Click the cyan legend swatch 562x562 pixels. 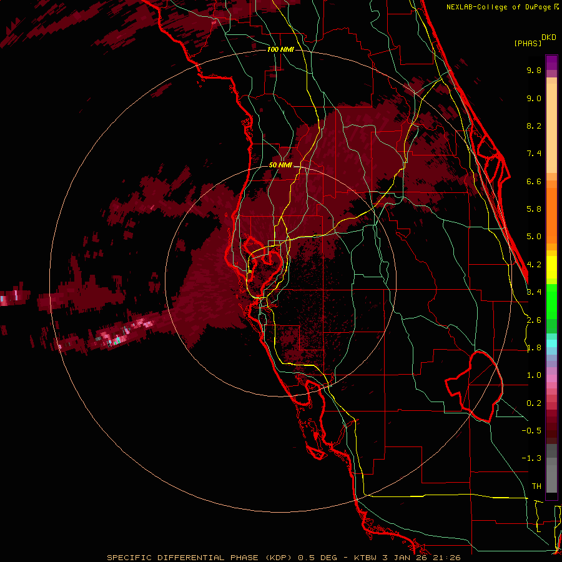pos(551,343)
